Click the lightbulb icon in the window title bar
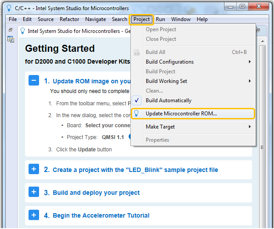The width and height of the screenshot is (274, 229). pyautogui.click(x=8, y=8)
